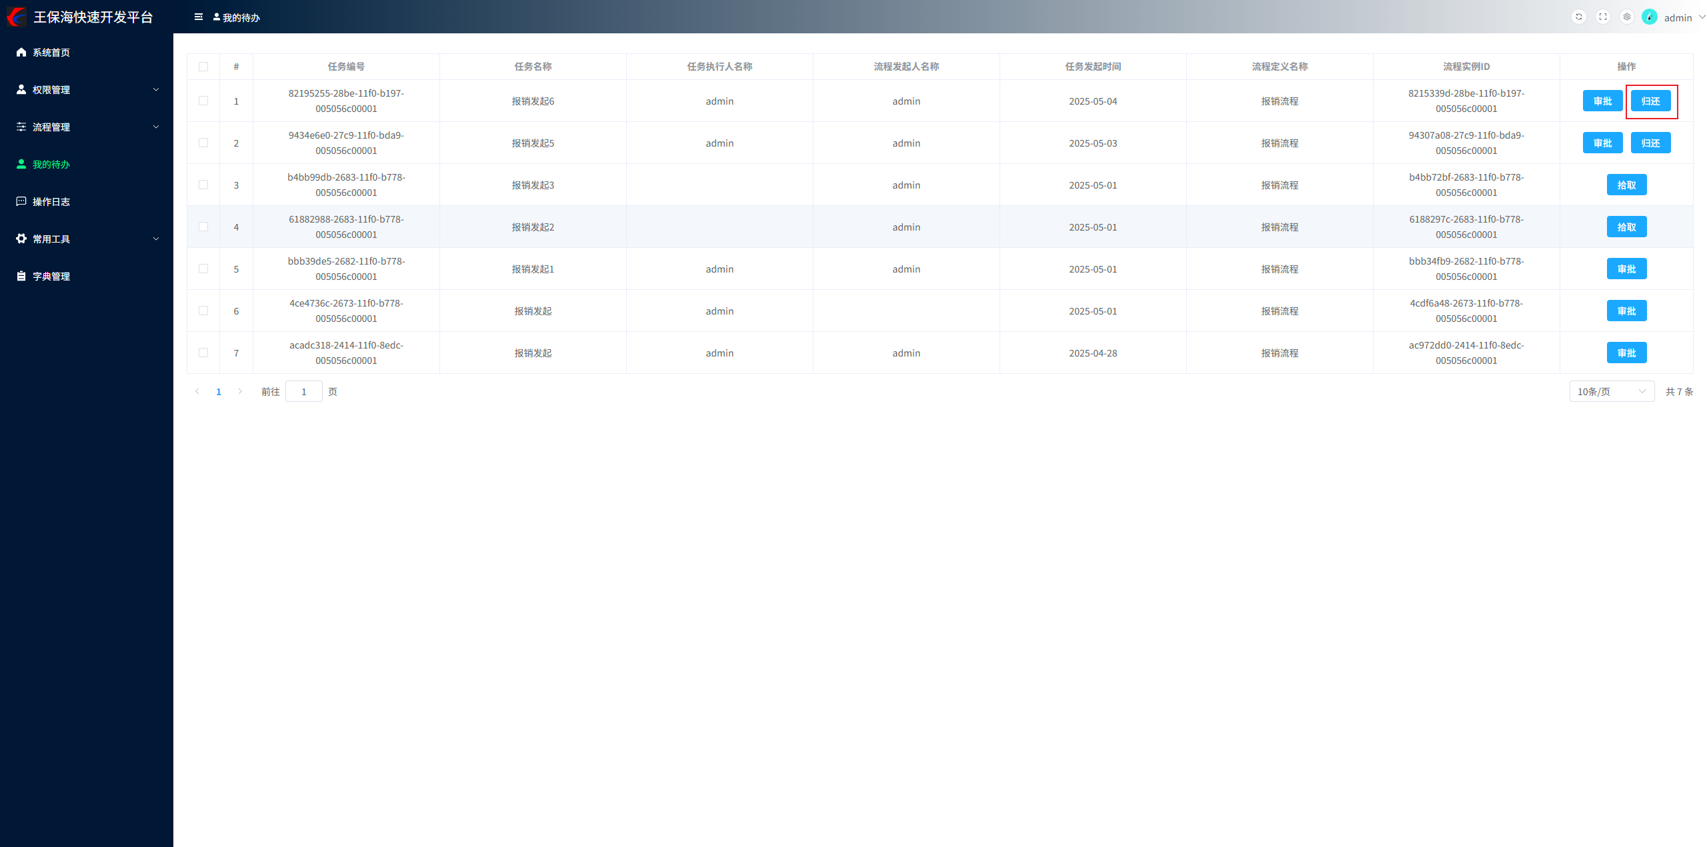Open the 10条/页 page size dropdown

(x=1611, y=391)
